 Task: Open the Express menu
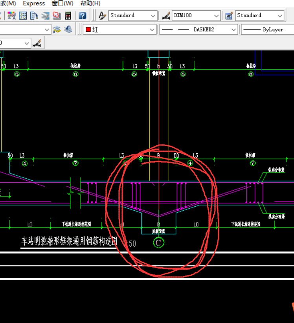tap(34, 3)
